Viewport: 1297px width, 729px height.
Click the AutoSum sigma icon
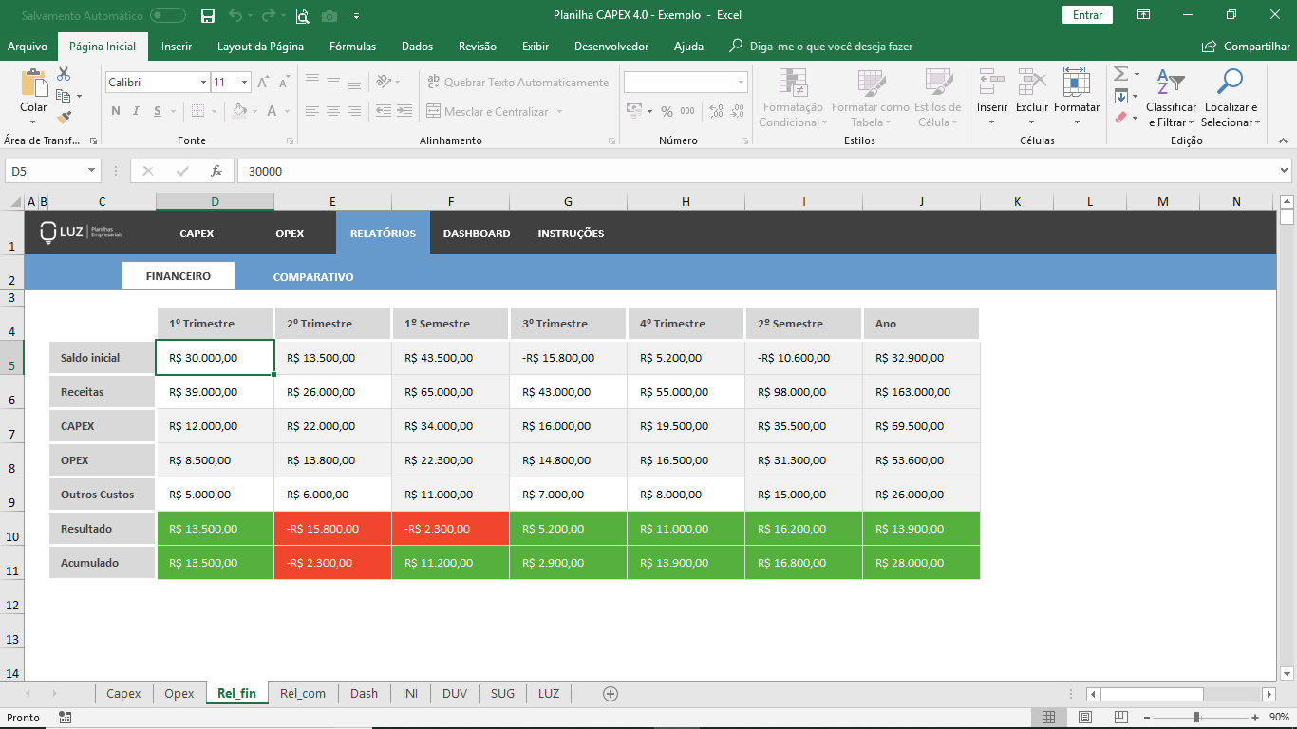[x=1120, y=74]
